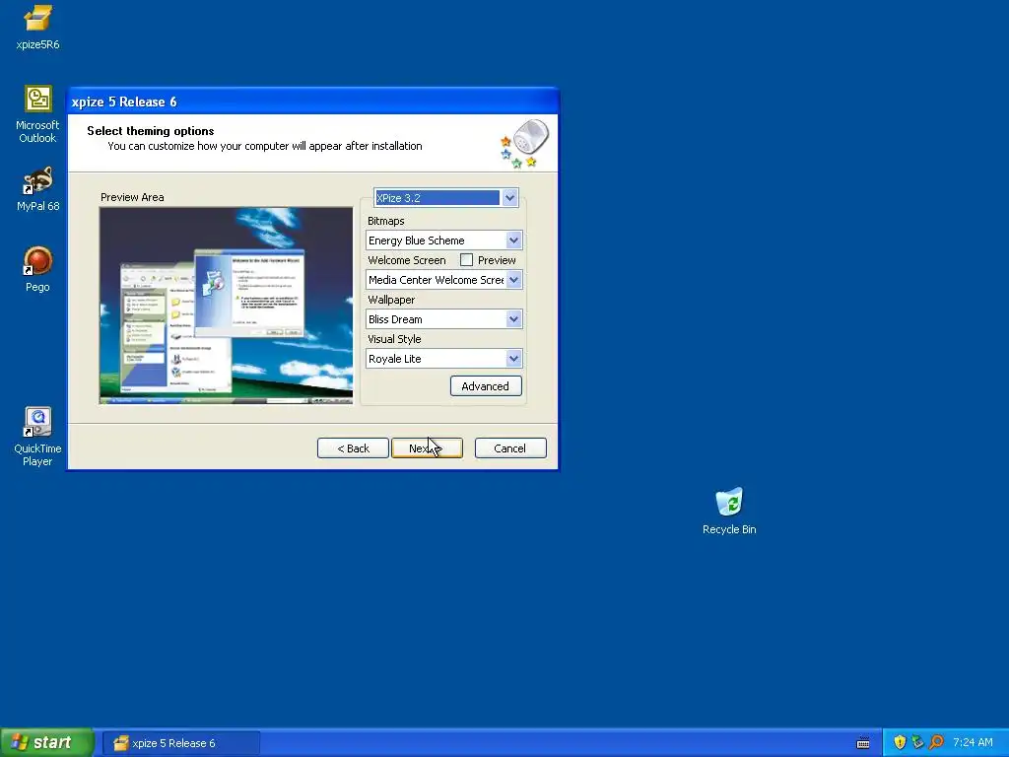1009x757 pixels.
Task: Open the Windows start menu
Action: (46, 742)
